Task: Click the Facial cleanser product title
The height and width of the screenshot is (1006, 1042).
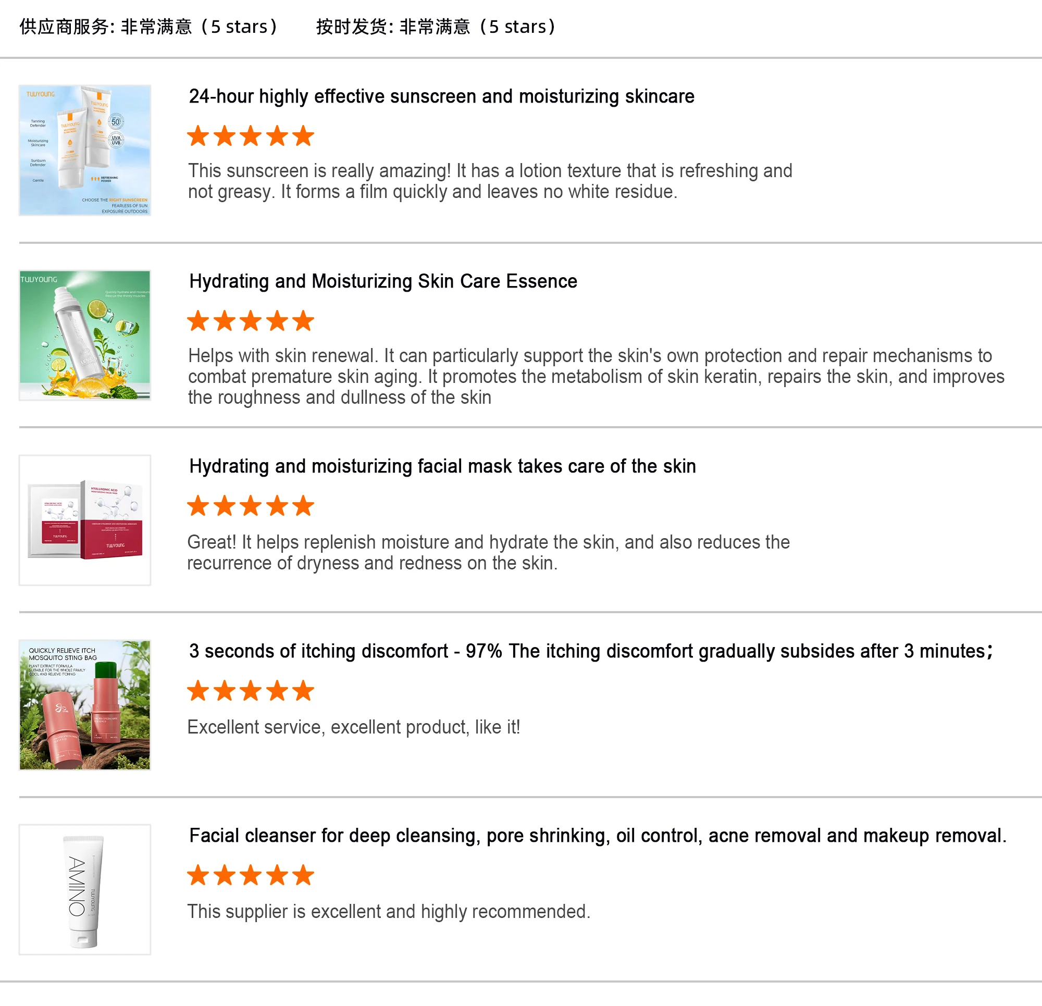Action: tap(598, 836)
